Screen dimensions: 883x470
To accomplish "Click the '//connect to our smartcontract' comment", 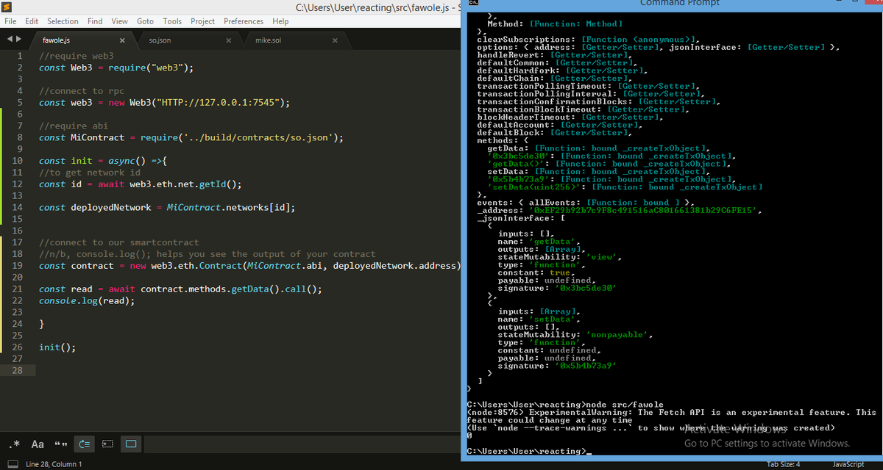I will tap(119, 242).
